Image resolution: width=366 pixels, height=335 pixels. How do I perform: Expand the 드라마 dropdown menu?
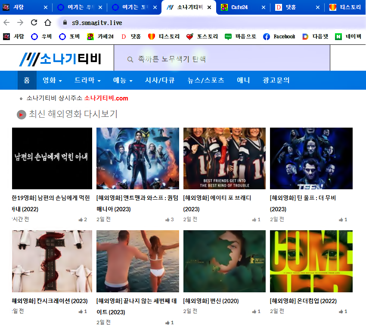click(x=87, y=80)
